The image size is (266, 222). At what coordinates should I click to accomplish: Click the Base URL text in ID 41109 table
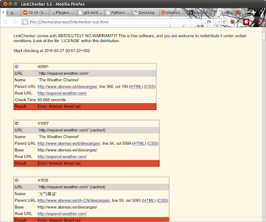pyautogui.click(x=67, y=207)
